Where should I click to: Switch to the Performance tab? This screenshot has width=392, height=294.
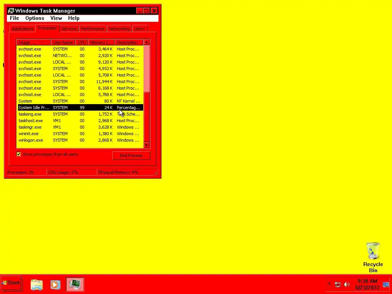(93, 29)
